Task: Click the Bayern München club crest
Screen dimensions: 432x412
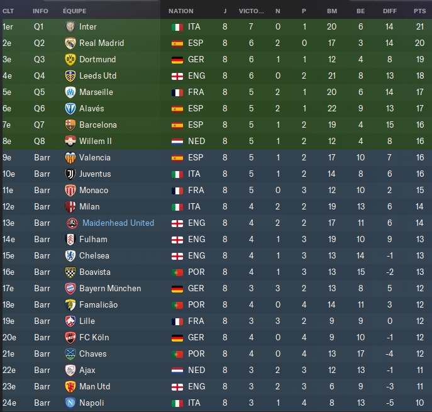Action: point(70,289)
